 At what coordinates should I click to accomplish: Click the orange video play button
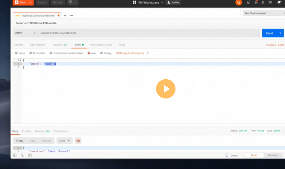coord(165,89)
